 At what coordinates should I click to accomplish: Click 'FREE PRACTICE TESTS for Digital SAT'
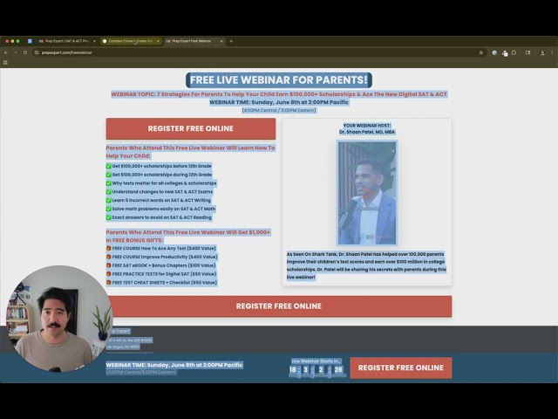[165, 274]
